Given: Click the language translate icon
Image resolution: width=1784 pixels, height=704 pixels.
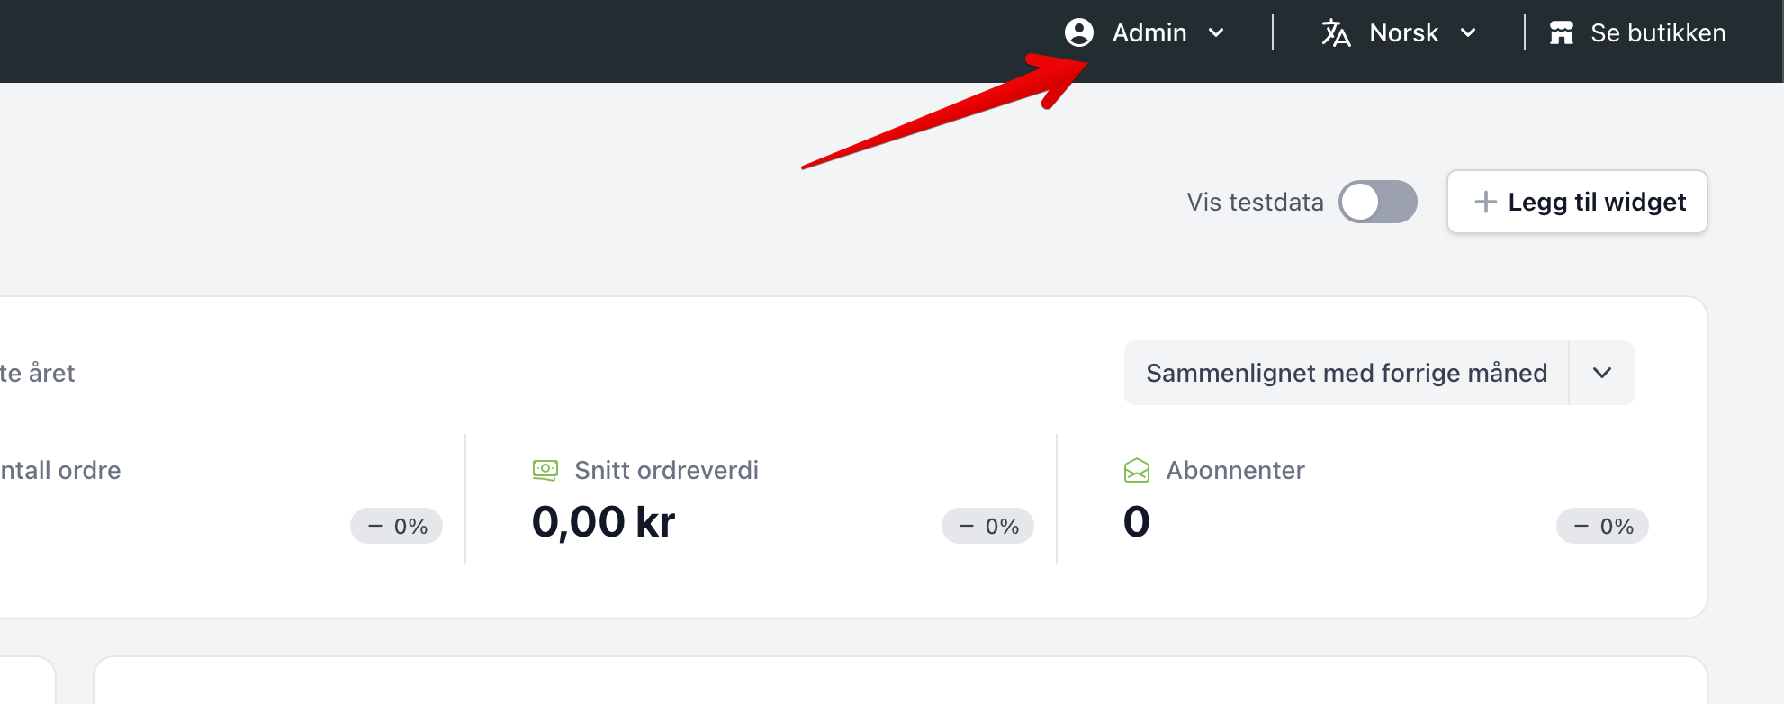Looking at the screenshot, I should pos(1336,33).
